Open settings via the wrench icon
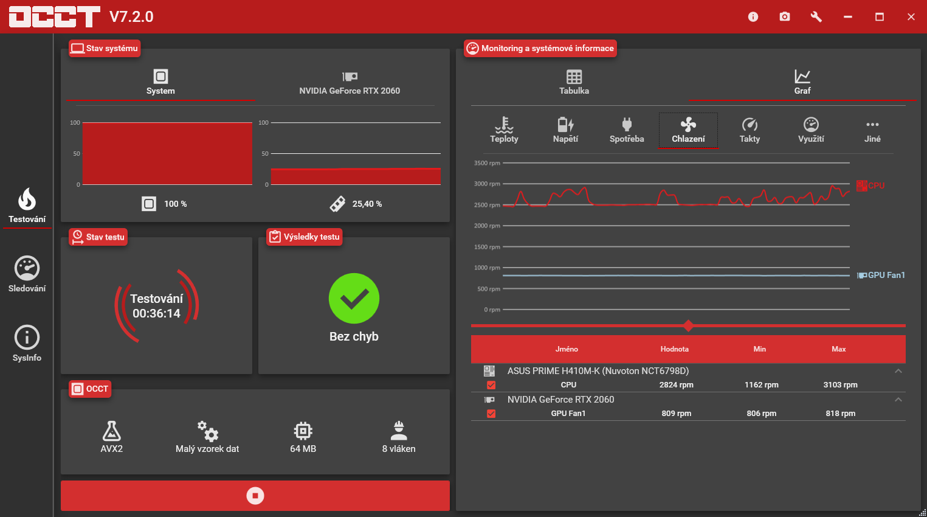The image size is (927, 517). (x=816, y=16)
